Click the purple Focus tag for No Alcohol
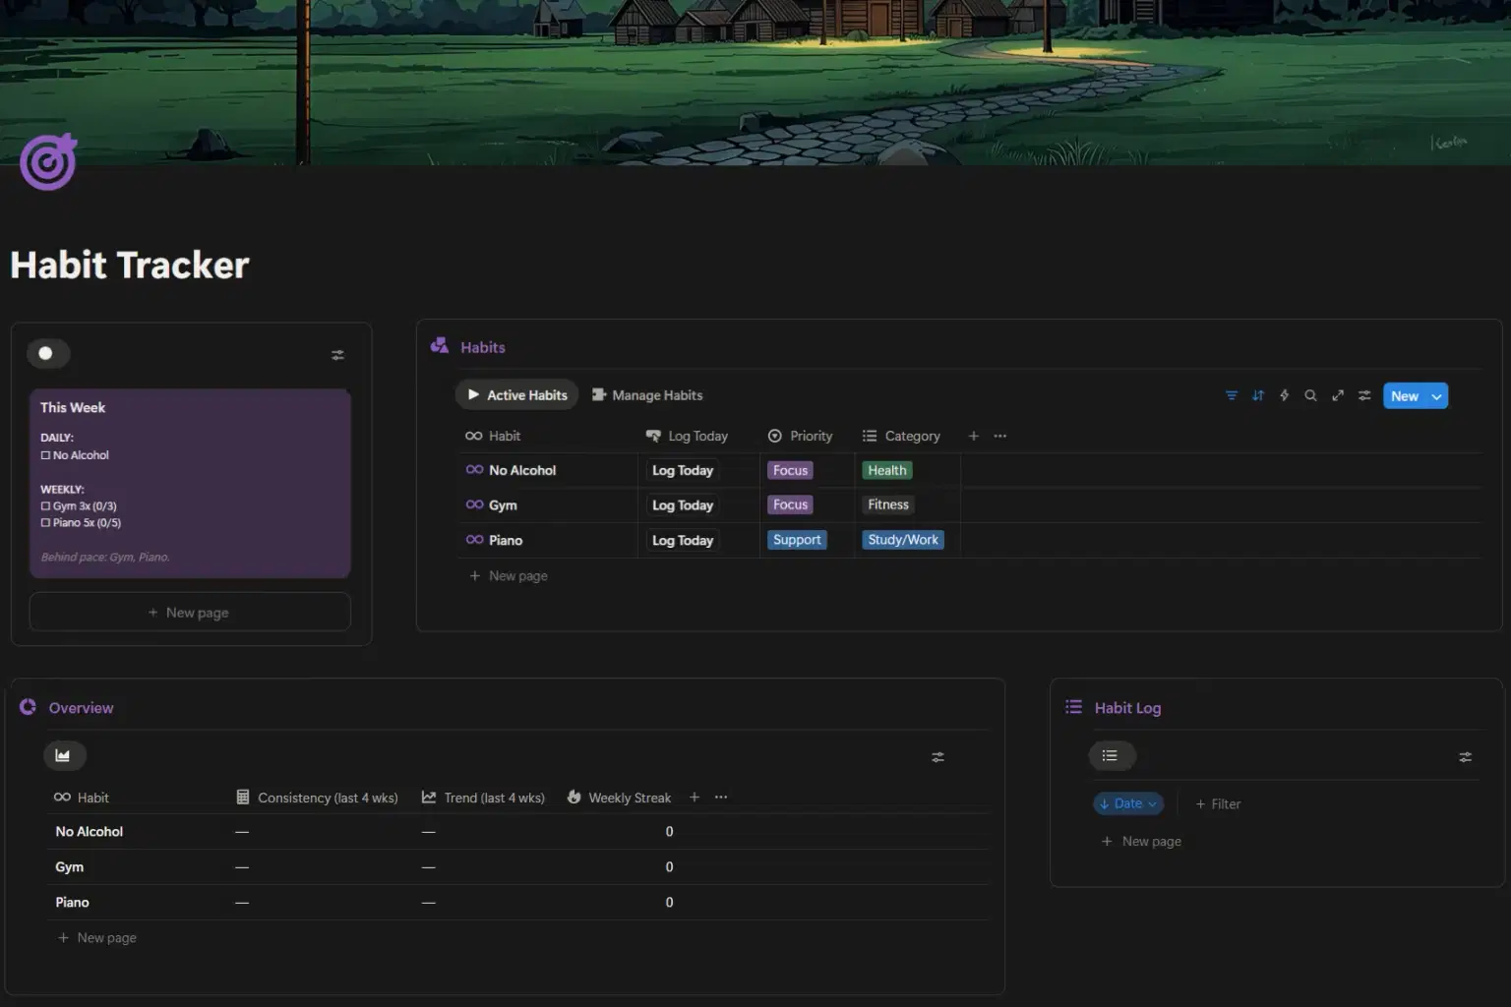1511x1007 pixels. pyautogui.click(x=790, y=470)
